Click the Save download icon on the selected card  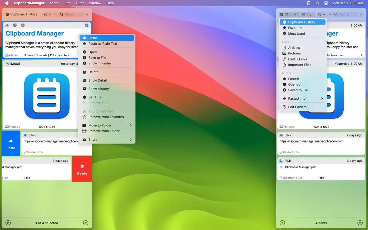(23, 25)
